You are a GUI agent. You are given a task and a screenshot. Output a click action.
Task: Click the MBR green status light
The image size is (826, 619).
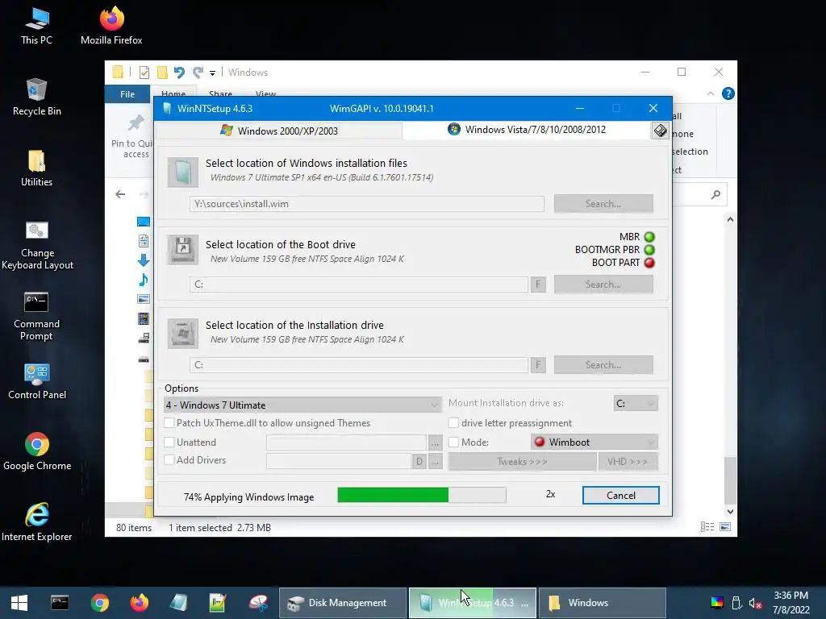point(649,237)
